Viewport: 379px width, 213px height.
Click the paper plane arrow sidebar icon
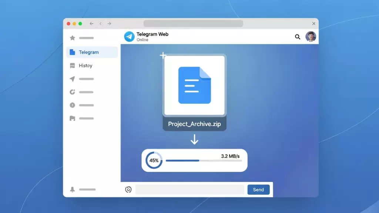[73, 79]
